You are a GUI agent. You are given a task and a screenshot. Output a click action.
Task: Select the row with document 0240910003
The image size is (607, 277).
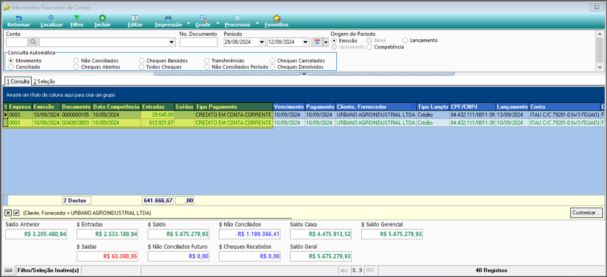pyautogui.click(x=303, y=123)
